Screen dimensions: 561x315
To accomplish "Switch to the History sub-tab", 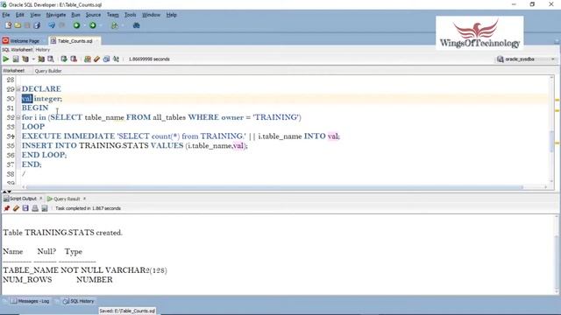I will click(x=43, y=50).
